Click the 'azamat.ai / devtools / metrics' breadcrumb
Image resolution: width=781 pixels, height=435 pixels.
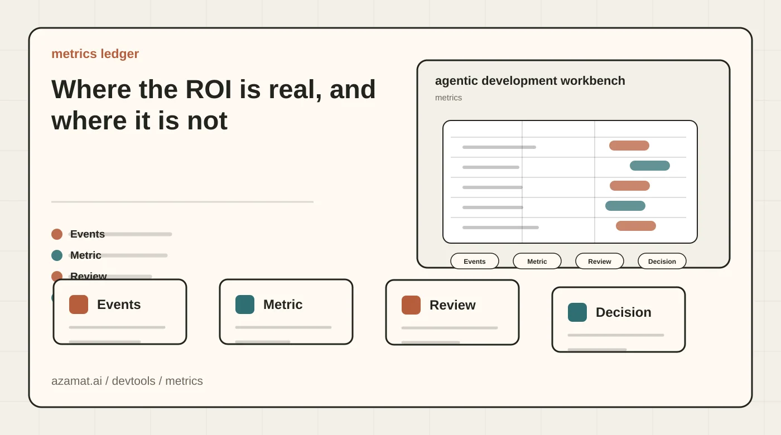[127, 381]
